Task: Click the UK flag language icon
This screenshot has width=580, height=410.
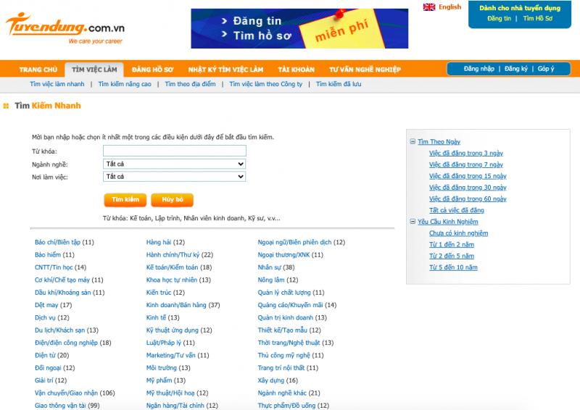Action: click(429, 7)
